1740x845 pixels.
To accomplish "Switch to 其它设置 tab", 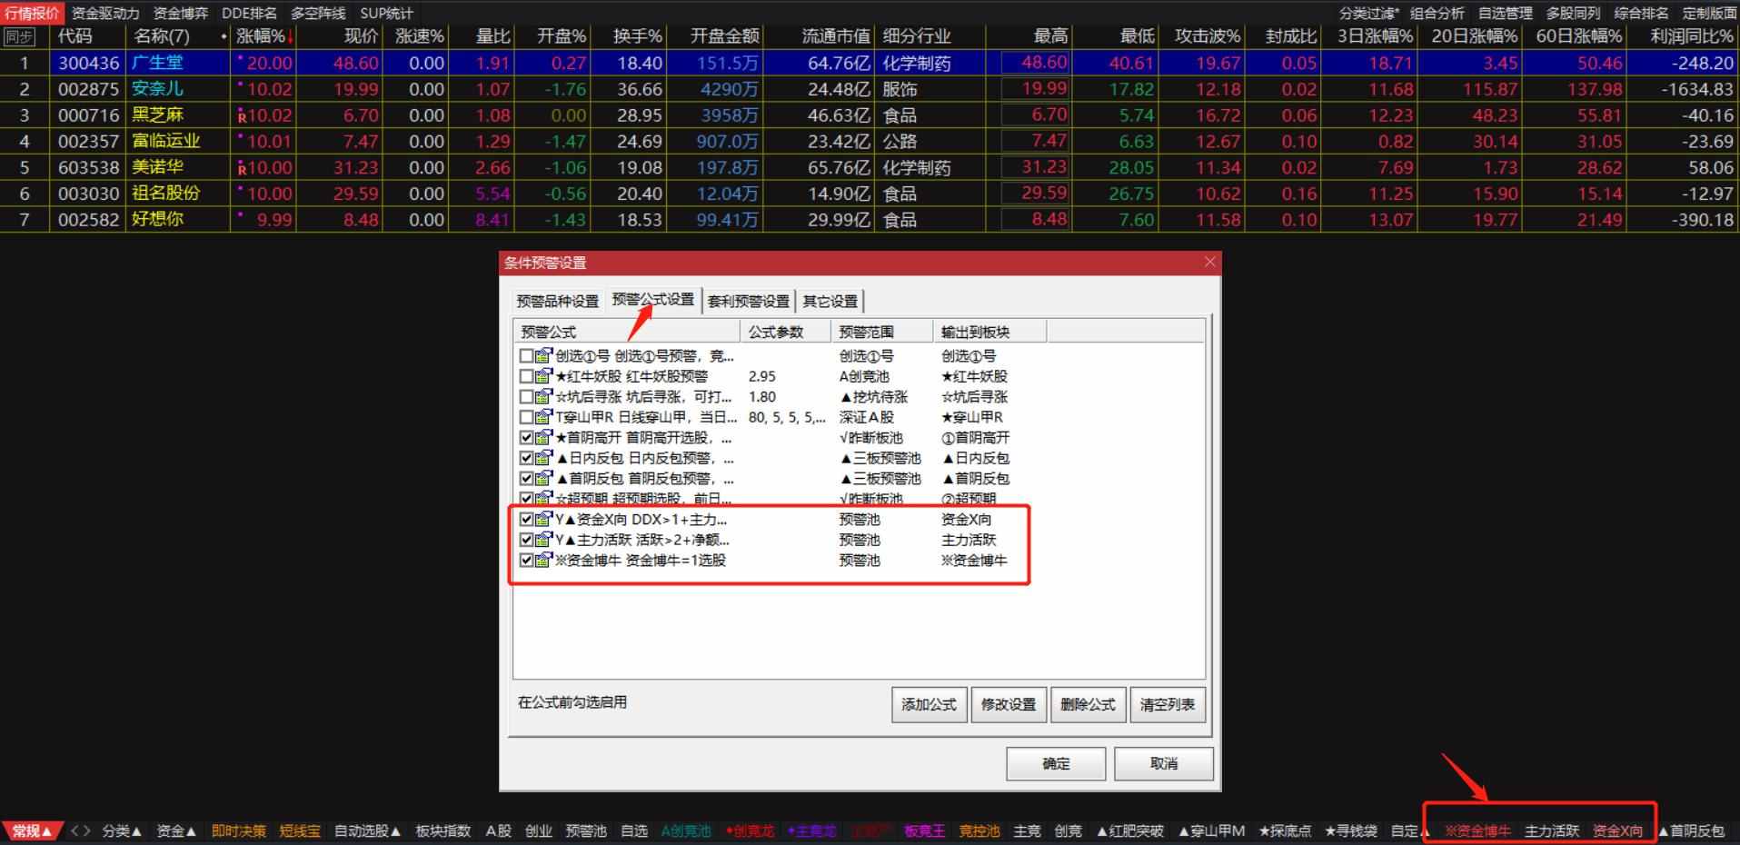I will [x=830, y=301].
